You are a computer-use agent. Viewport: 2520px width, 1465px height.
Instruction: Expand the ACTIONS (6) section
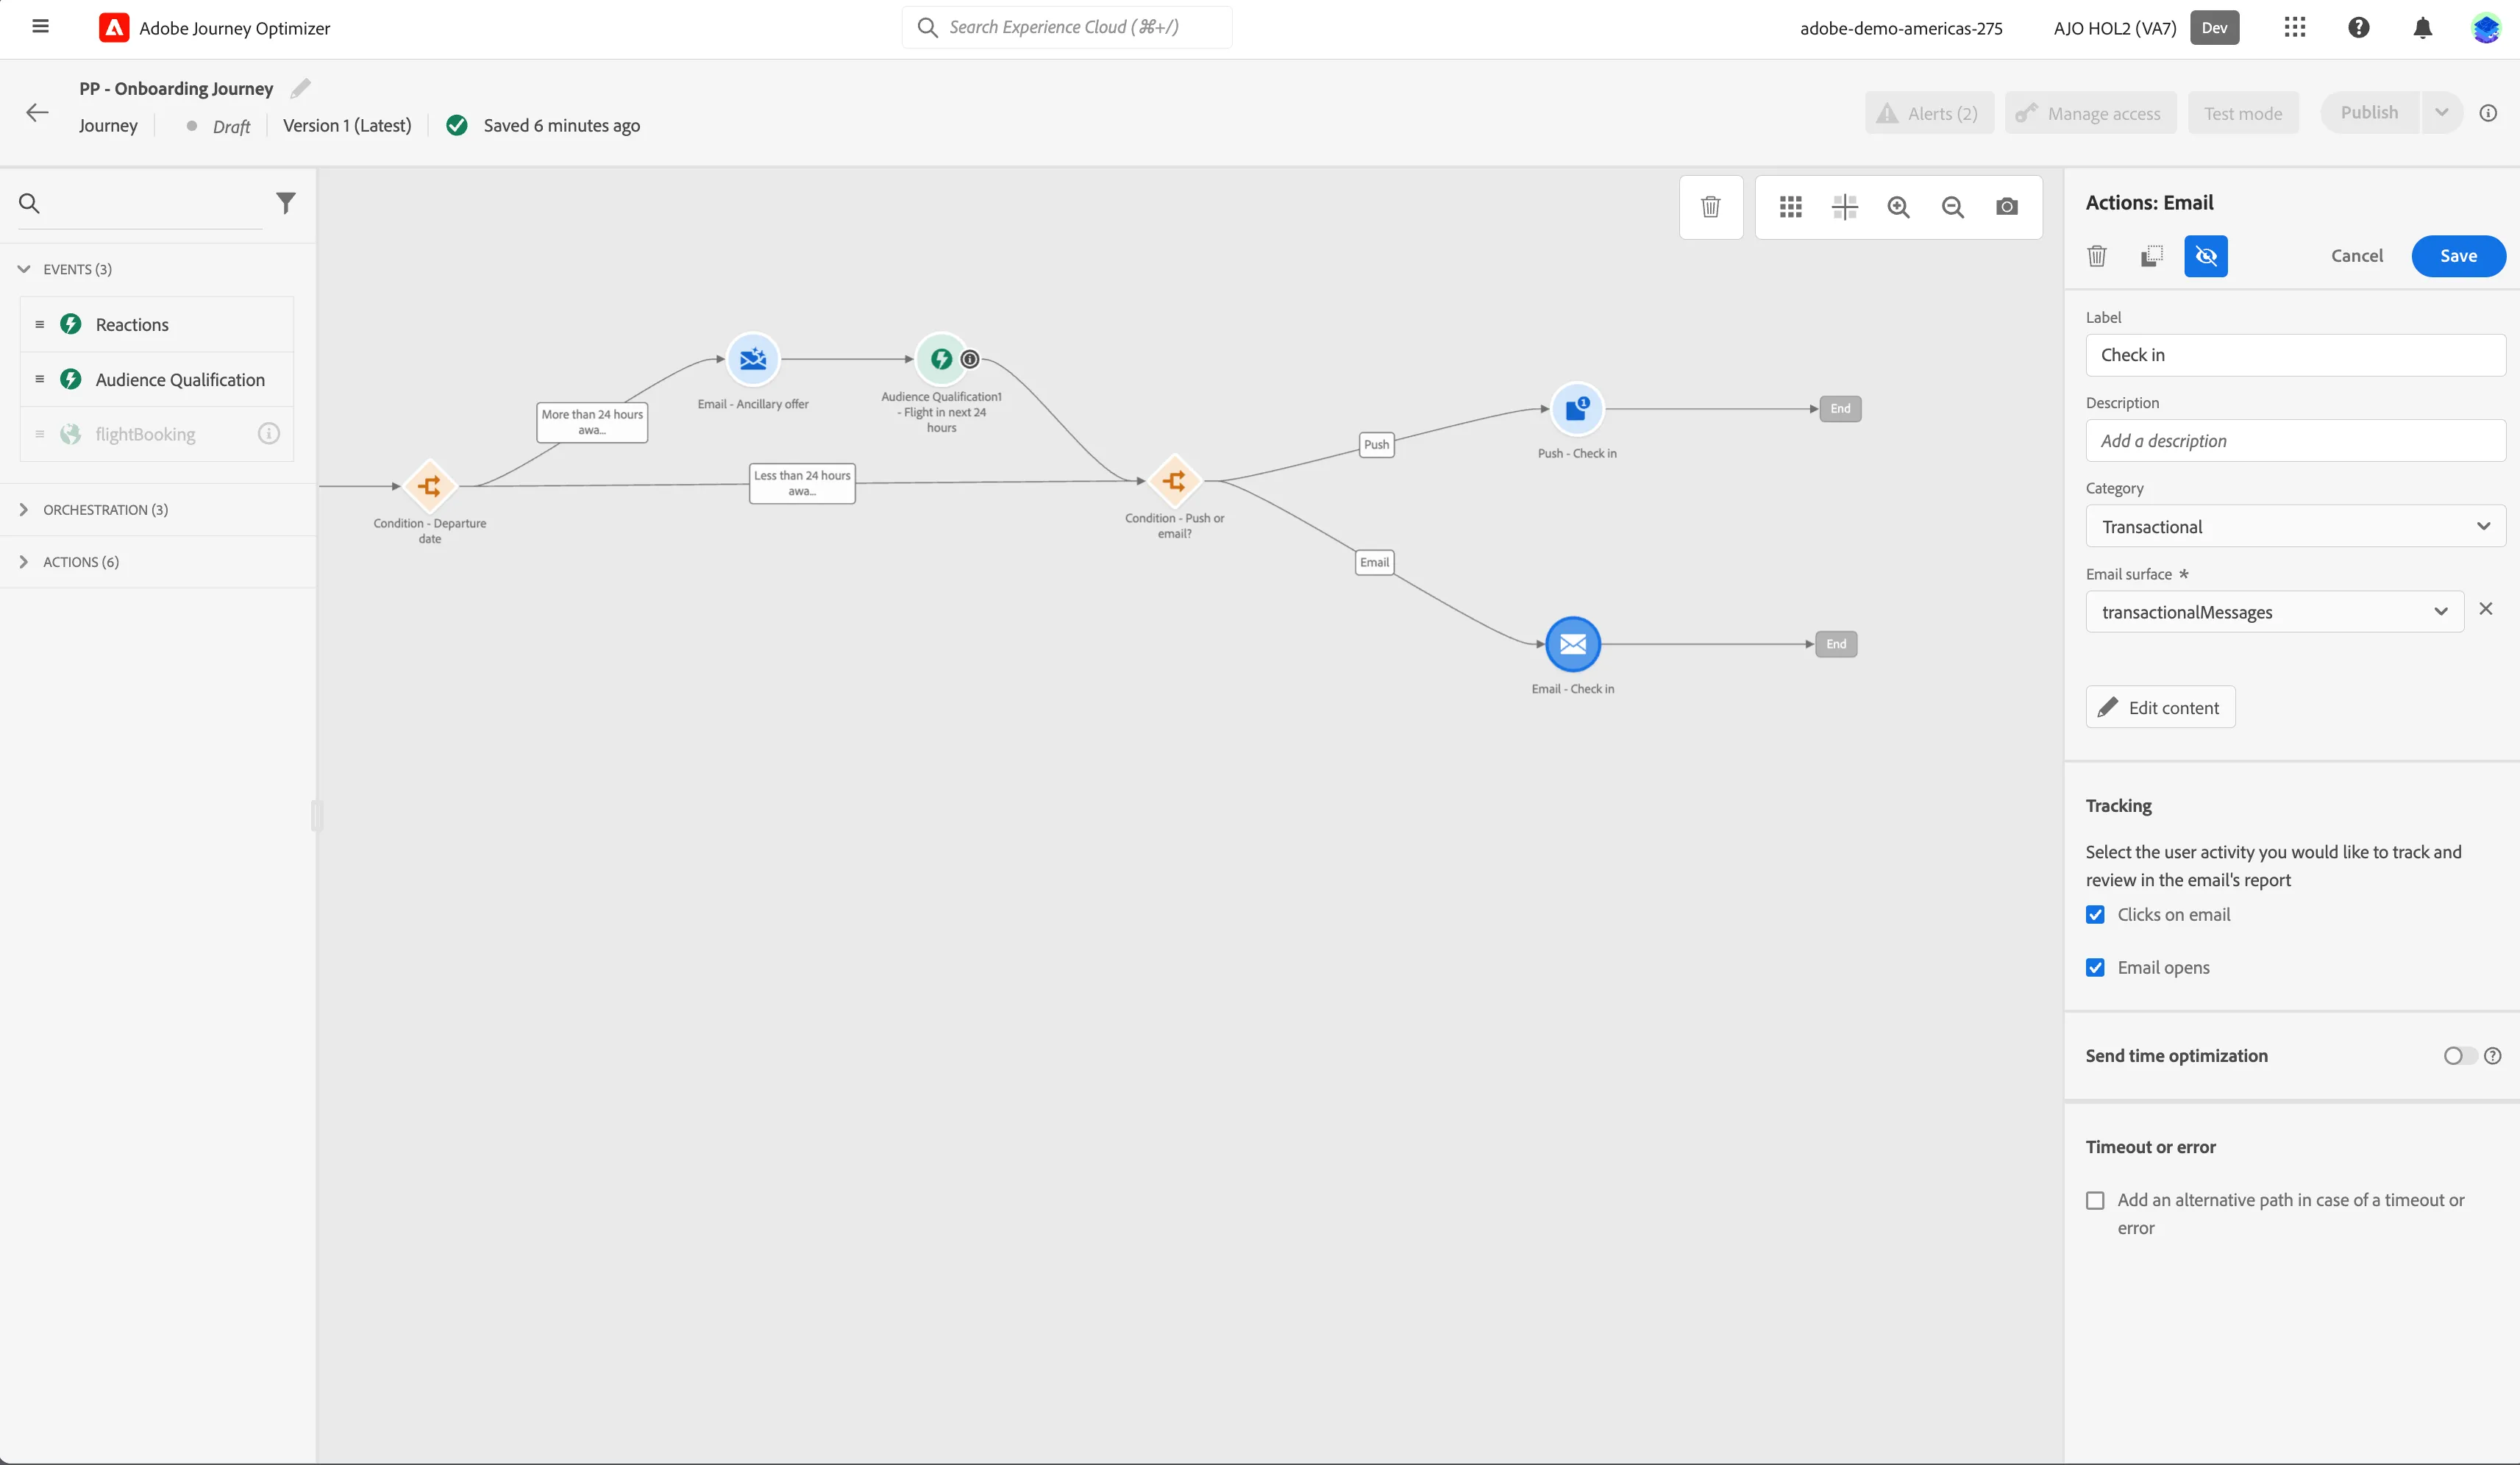pyautogui.click(x=24, y=561)
